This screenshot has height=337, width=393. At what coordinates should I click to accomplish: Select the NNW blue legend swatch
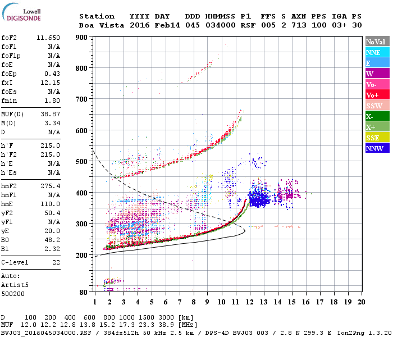coord(377,148)
